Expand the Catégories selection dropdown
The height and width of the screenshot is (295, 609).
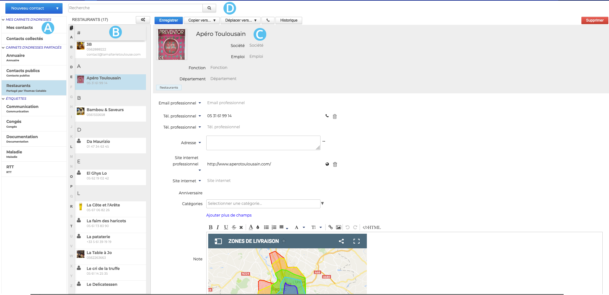[x=322, y=204]
